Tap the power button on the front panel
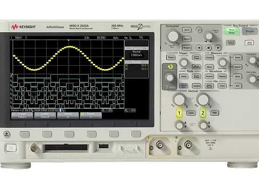This screenshot has width=259, height=187. (11, 148)
